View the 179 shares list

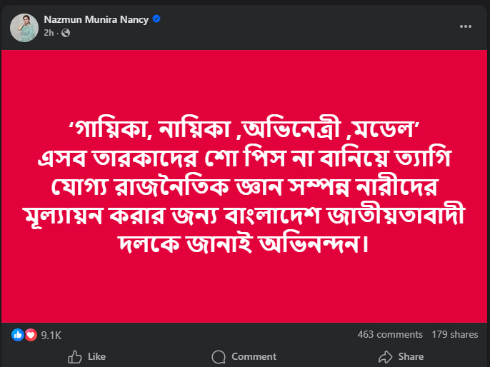point(455,334)
